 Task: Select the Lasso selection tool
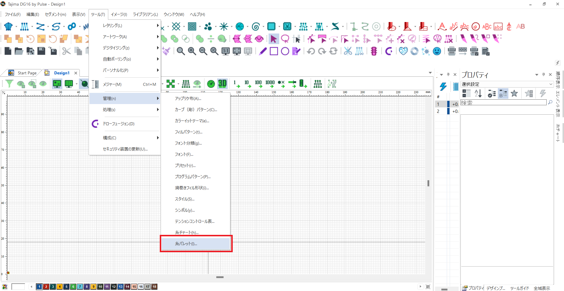pos(285,39)
